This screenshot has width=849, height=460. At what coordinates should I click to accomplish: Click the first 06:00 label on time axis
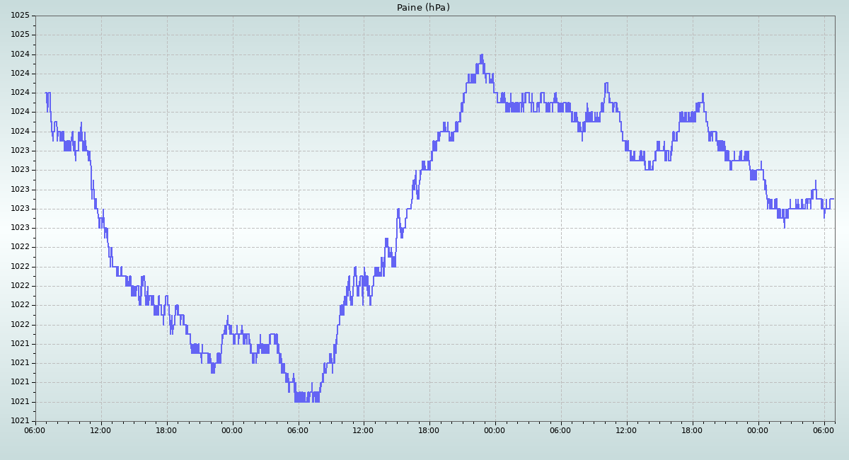click(35, 430)
